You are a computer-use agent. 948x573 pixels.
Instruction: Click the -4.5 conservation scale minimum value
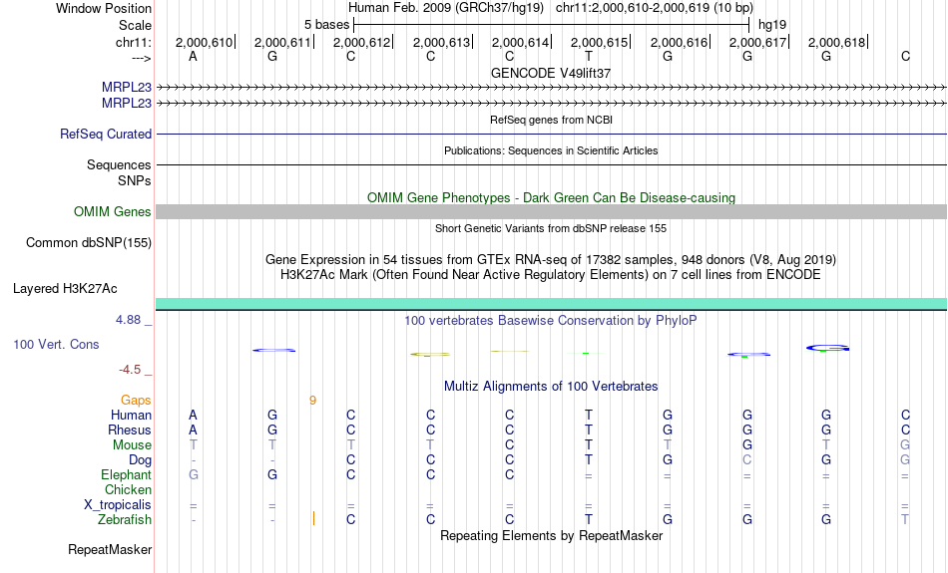(x=130, y=370)
